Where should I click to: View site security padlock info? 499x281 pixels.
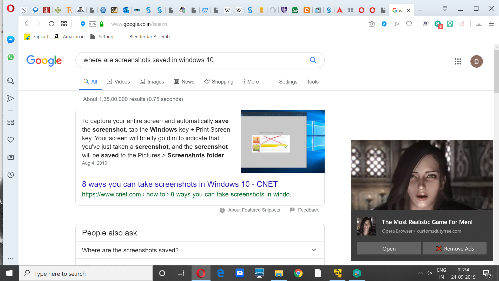coord(102,24)
